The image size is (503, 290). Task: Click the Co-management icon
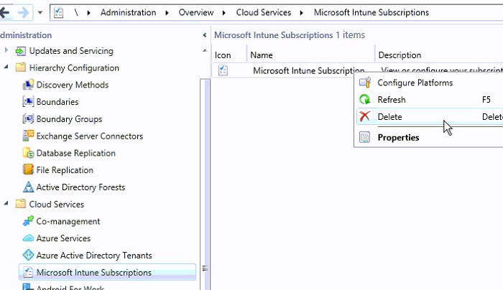(x=28, y=221)
